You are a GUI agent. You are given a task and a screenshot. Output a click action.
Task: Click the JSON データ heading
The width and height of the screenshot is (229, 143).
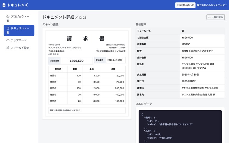pos(144,104)
